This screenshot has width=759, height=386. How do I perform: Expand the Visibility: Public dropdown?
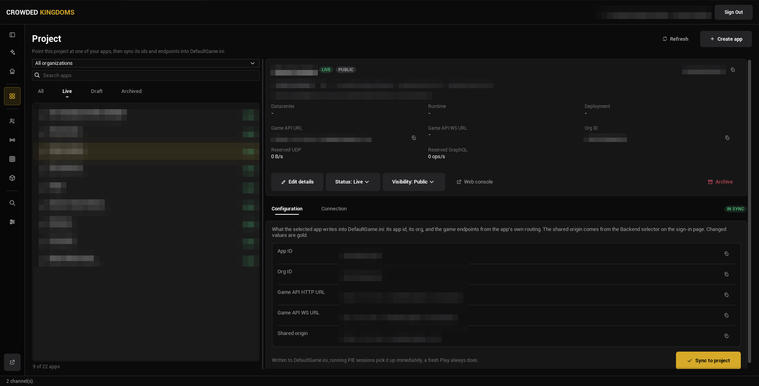(x=413, y=182)
